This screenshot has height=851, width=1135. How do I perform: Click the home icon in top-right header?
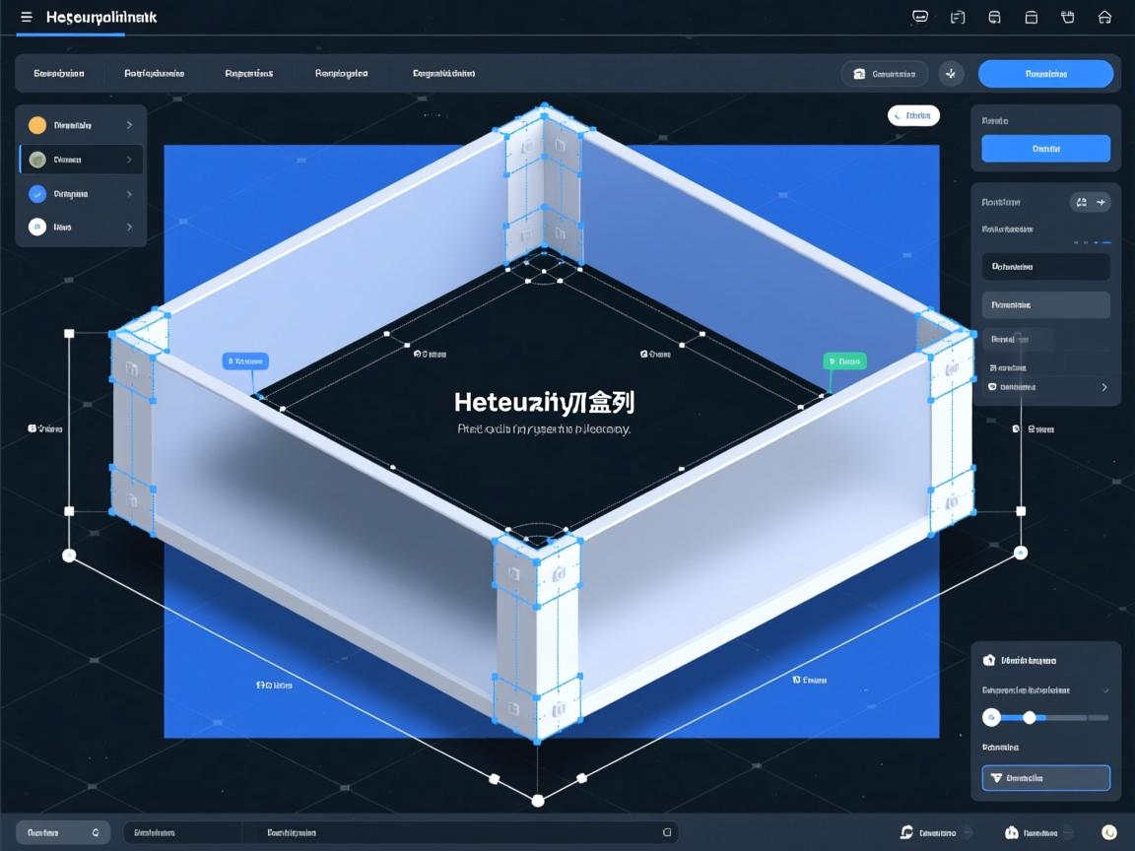[1104, 17]
